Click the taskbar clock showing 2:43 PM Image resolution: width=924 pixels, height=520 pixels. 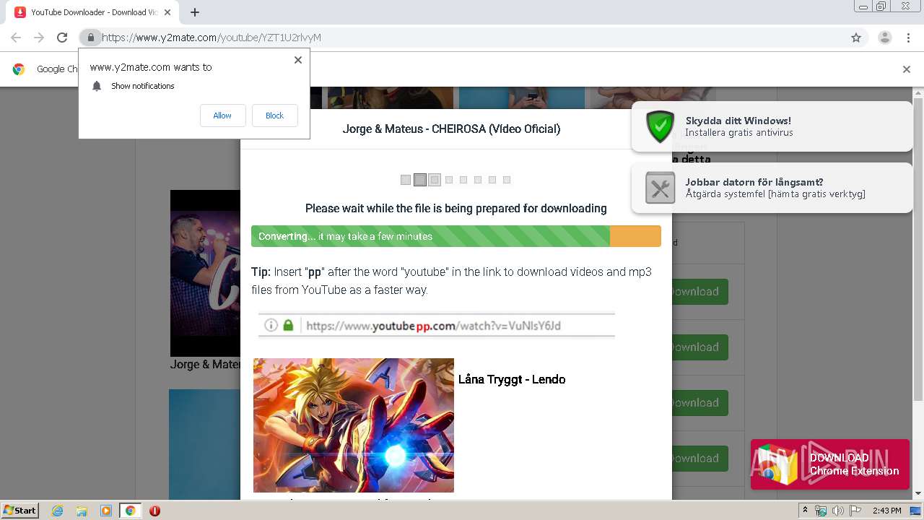point(886,511)
